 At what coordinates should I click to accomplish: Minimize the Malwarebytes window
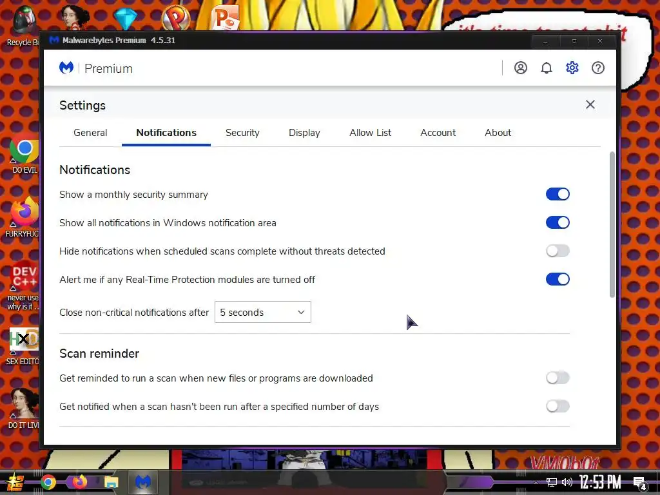[x=545, y=41]
